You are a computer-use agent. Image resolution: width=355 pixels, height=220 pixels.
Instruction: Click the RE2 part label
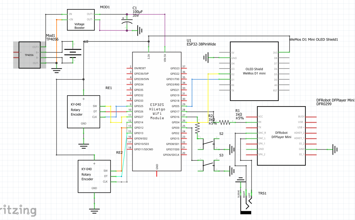(x=119, y=152)
